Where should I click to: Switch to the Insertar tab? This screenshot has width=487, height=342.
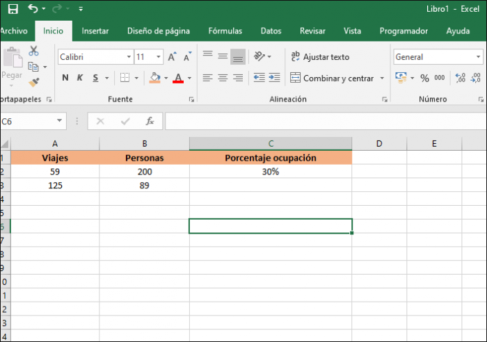point(95,31)
